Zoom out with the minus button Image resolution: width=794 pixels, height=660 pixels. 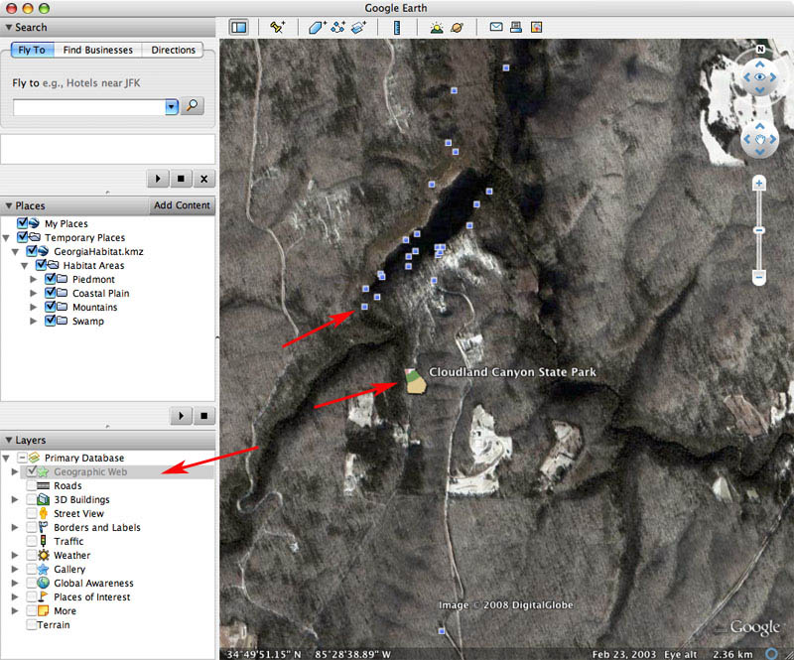[758, 277]
